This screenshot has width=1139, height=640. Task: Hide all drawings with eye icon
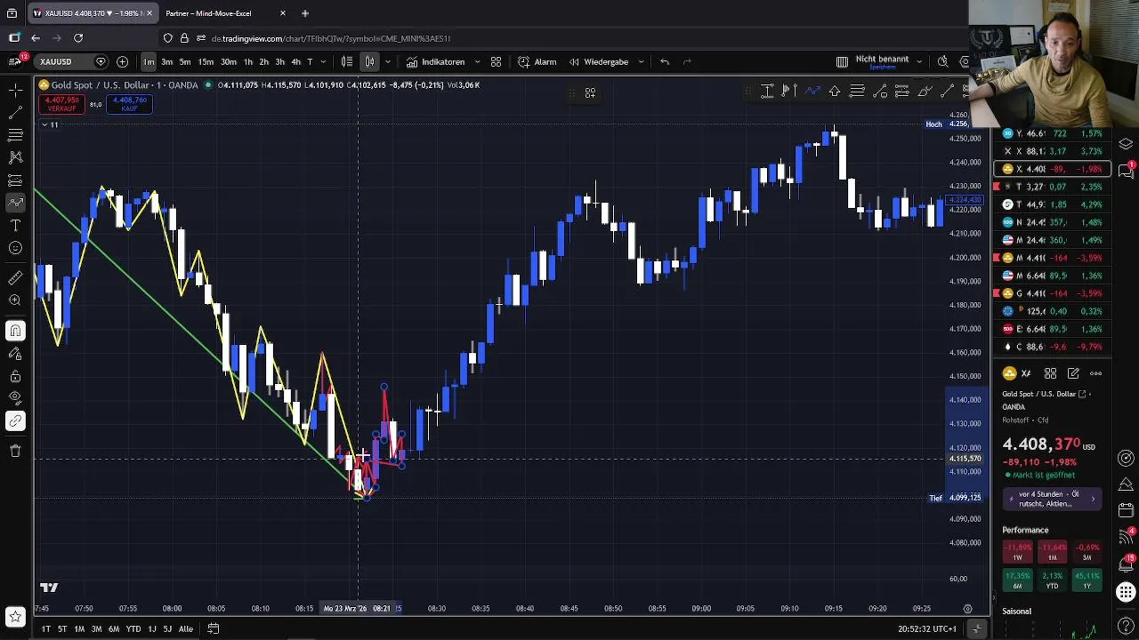15,398
